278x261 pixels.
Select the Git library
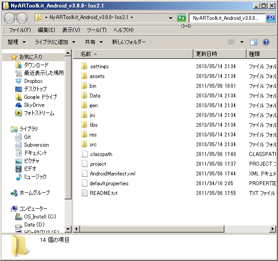tap(23, 137)
